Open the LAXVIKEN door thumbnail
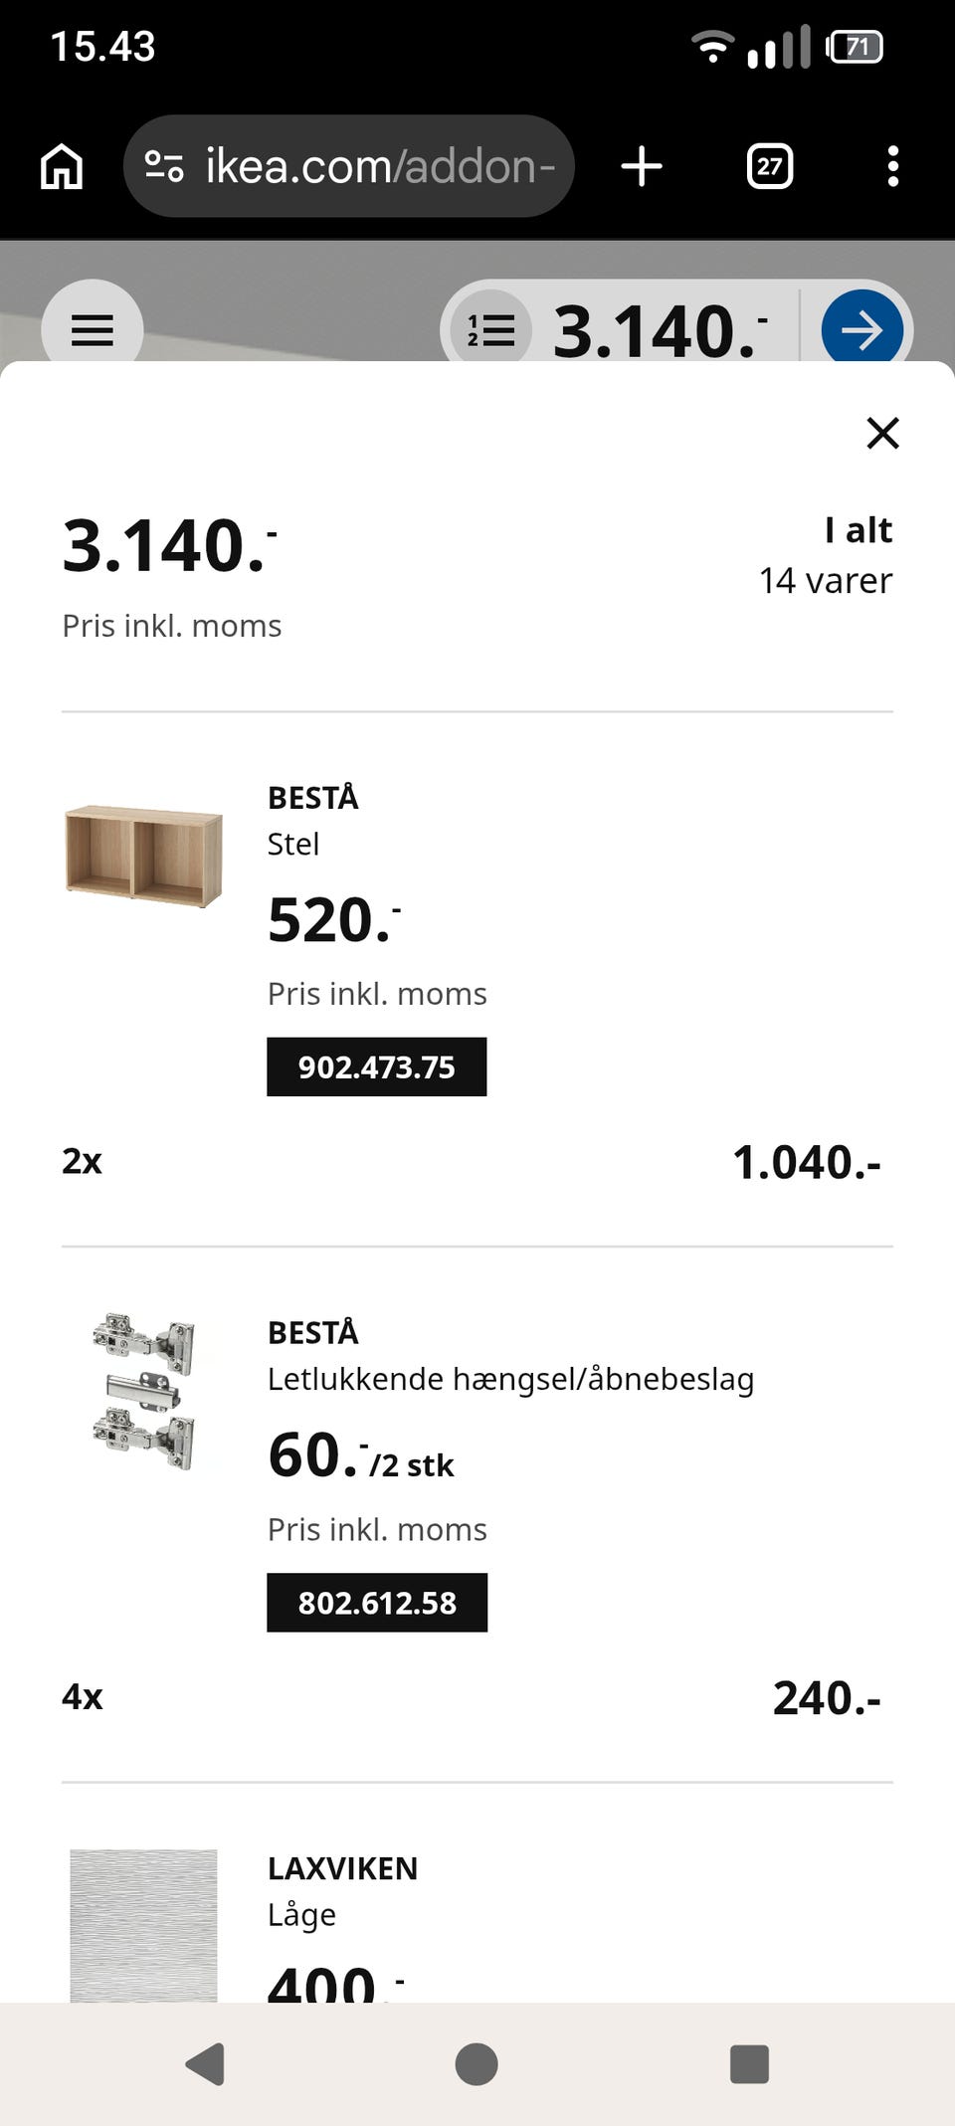 pyautogui.click(x=143, y=1925)
